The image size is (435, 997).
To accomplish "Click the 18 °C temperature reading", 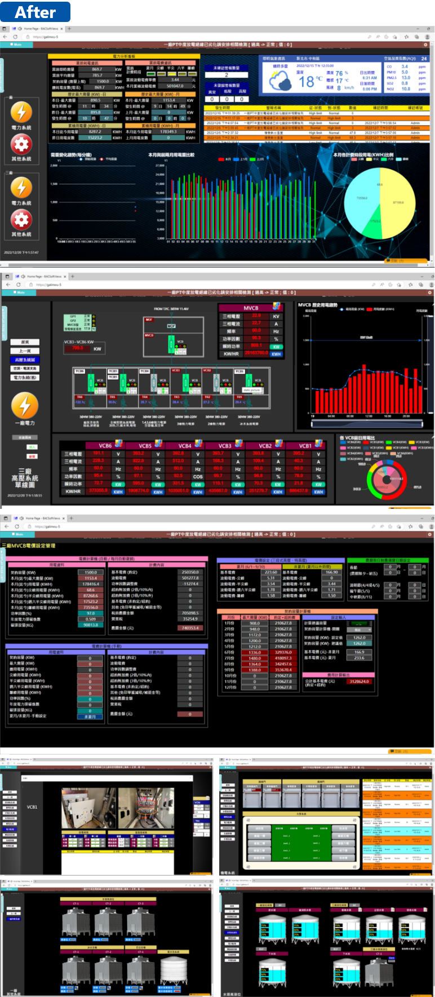I will (x=310, y=81).
